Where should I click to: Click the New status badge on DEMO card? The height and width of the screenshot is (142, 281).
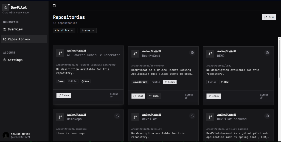click(225, 82)
